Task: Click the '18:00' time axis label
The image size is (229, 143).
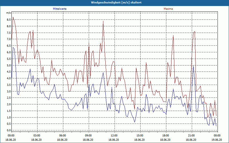Action: [165, 136]
